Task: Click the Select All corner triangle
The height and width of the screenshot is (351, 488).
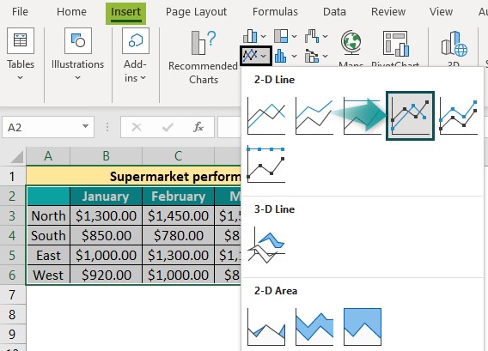Action: [x=17, y=156]
